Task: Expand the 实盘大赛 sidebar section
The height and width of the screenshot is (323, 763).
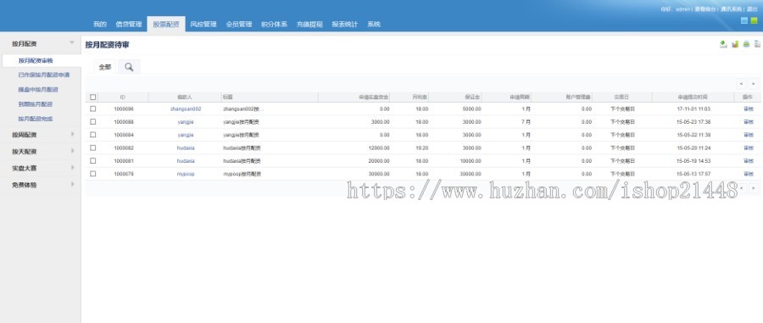Action: 73,167
